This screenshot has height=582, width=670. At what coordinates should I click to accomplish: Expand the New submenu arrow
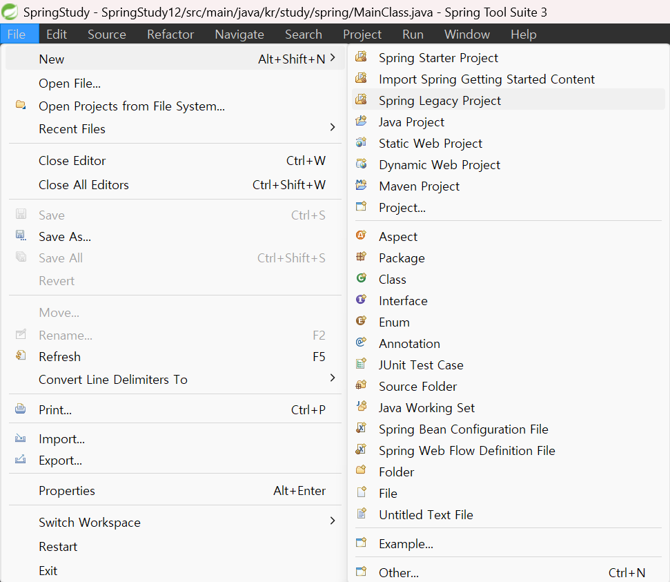tap(333, 58)
